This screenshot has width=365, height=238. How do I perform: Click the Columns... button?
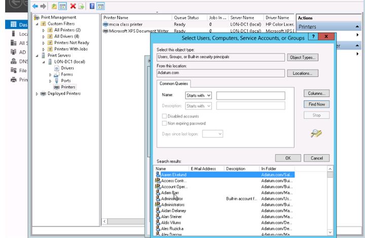316,94
